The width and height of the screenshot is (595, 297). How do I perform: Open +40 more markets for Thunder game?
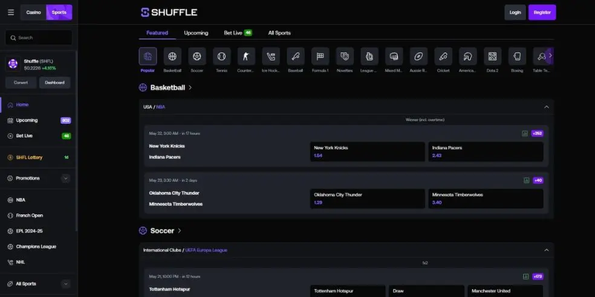(x=538, y=180)
